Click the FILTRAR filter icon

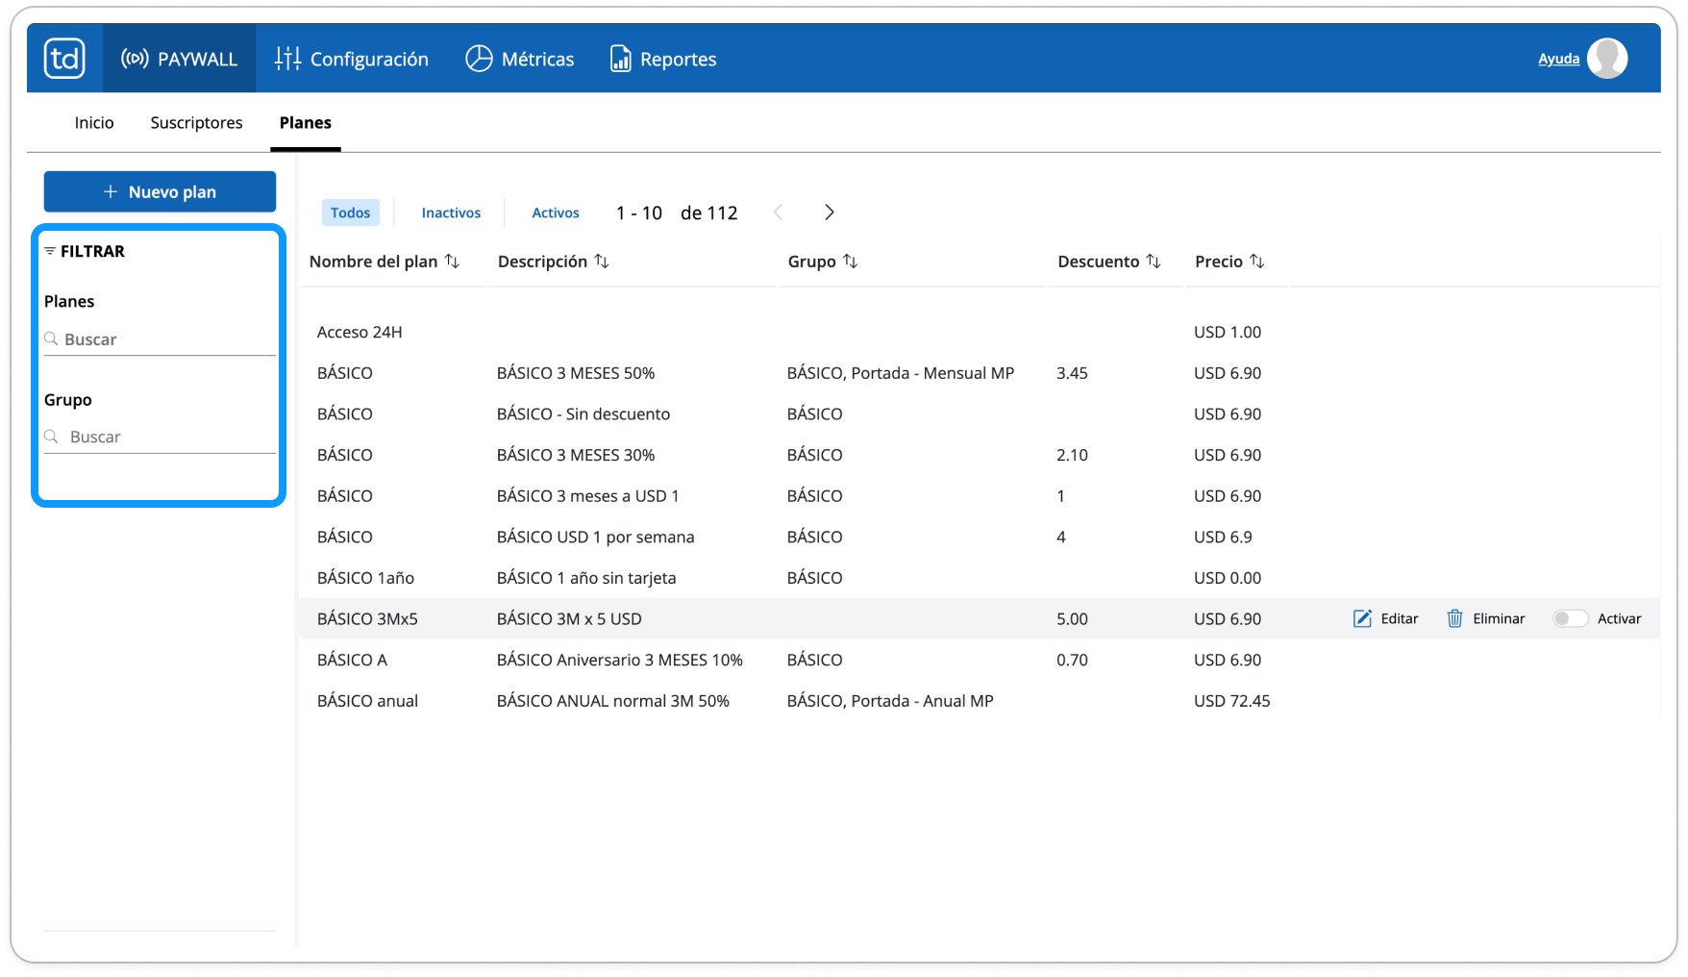50,251
